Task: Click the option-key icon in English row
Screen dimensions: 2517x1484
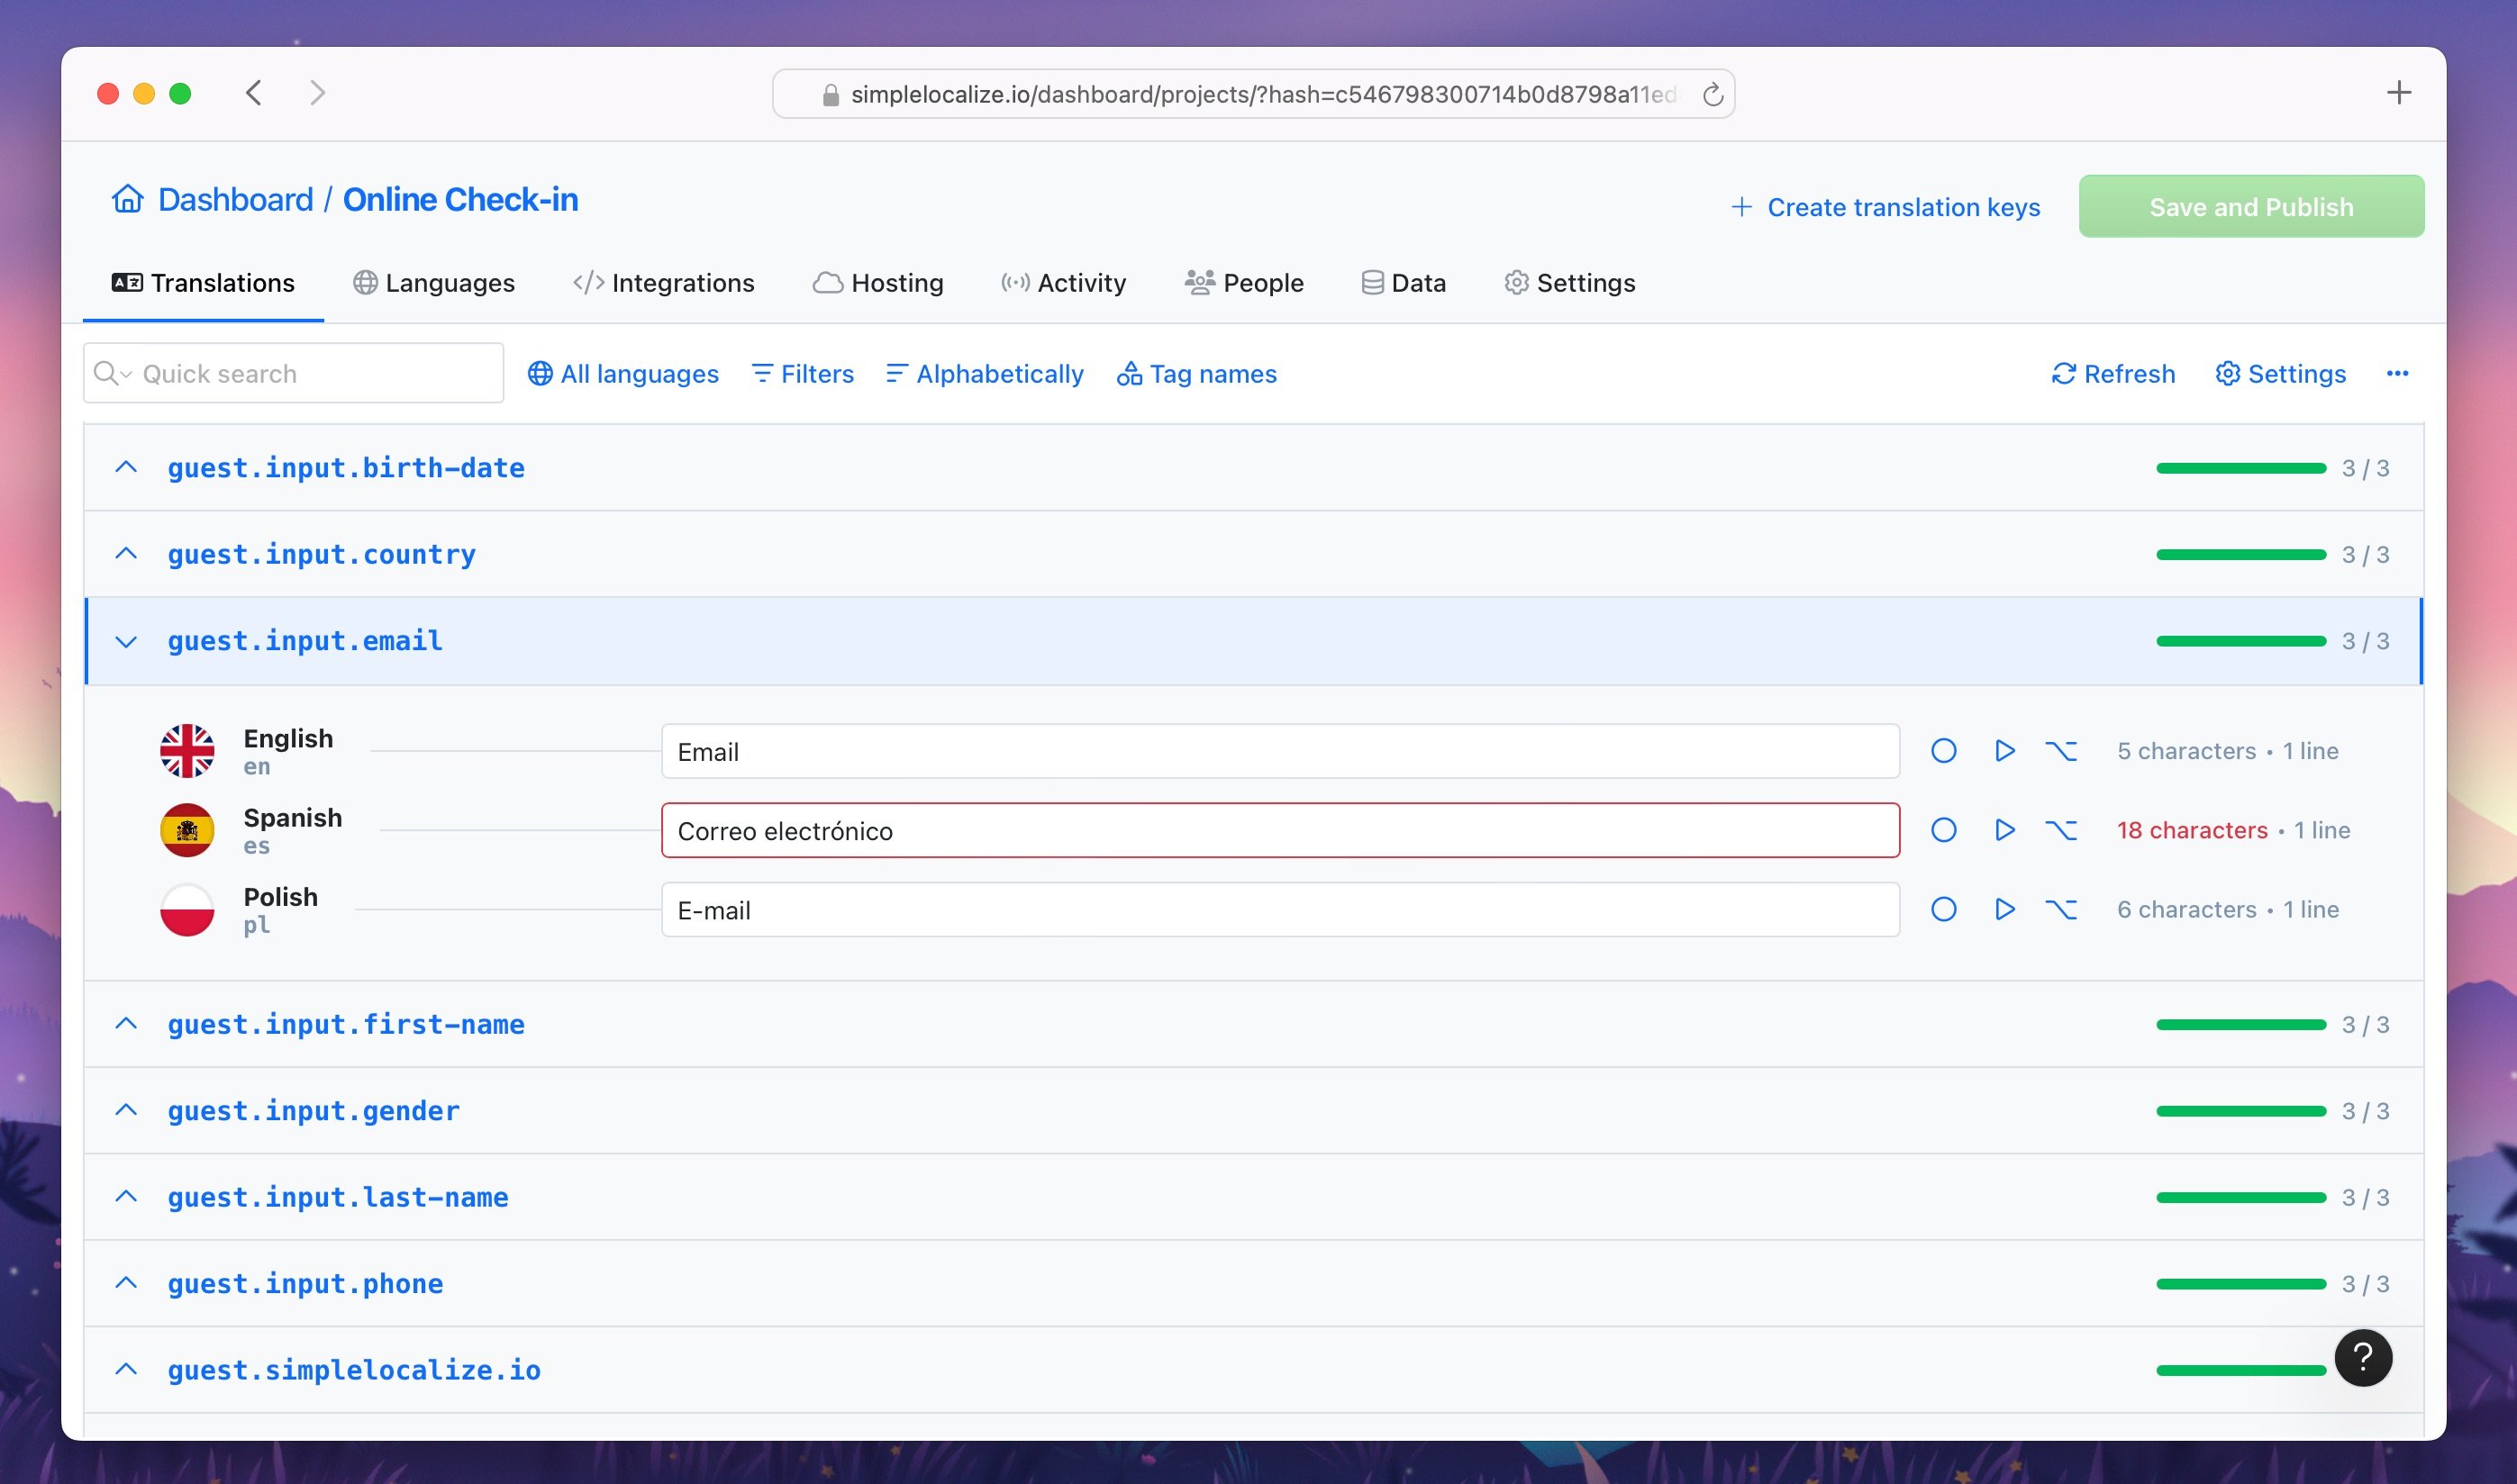Action: (2061, 751)
